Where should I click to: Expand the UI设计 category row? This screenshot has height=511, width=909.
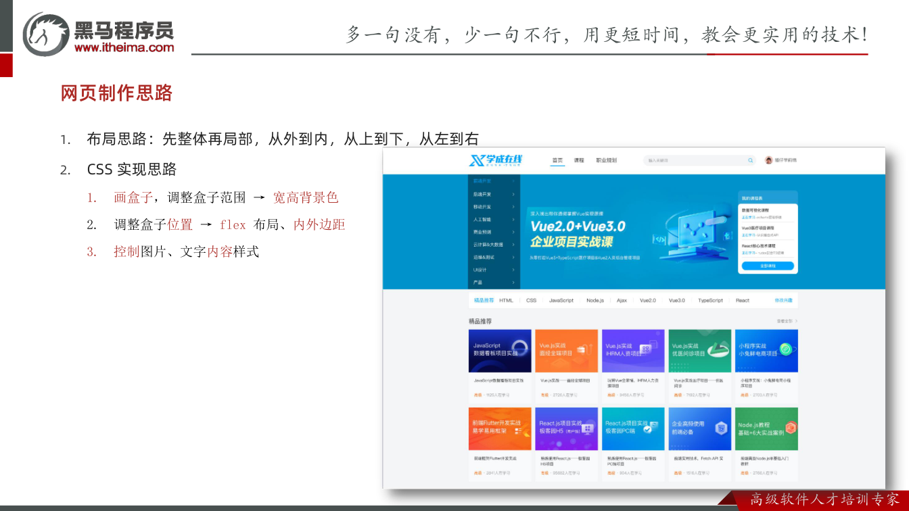(494, 270)
